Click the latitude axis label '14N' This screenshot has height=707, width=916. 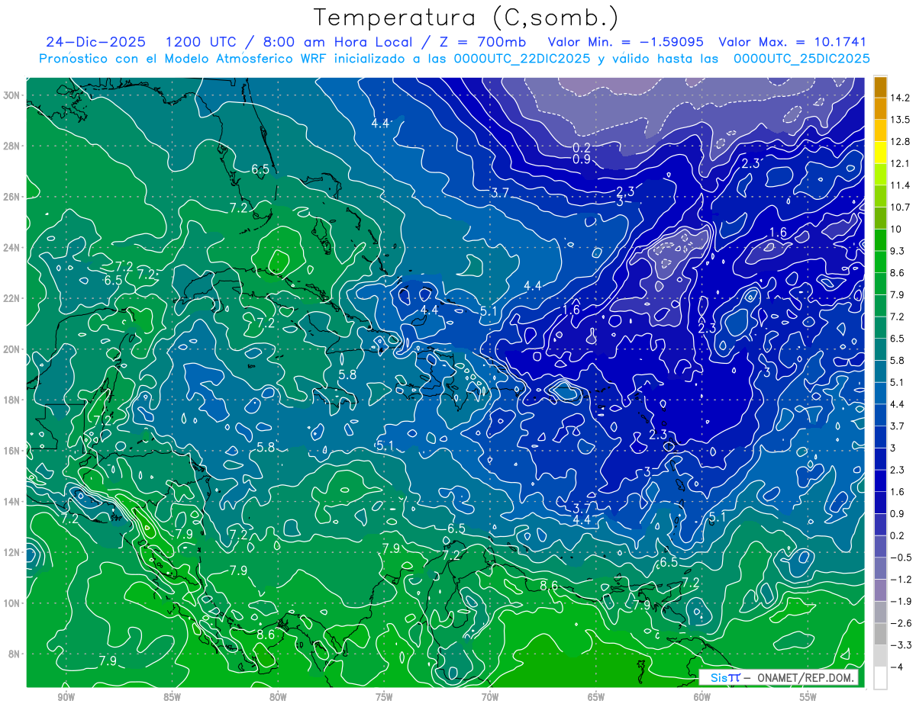click(12, 501)
